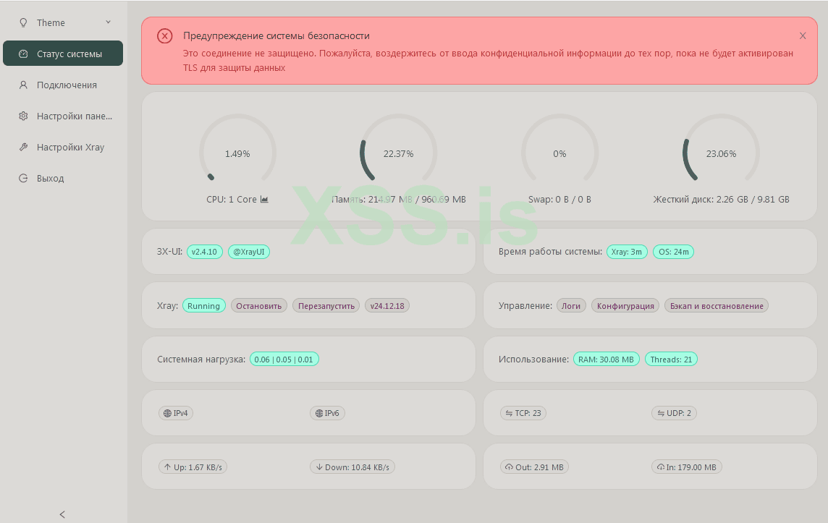
Task: Click the UDP: 2 connections tag
Action: 675,413
